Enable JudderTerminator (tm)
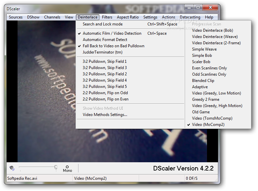258x191 pixels. coord(130,52)
